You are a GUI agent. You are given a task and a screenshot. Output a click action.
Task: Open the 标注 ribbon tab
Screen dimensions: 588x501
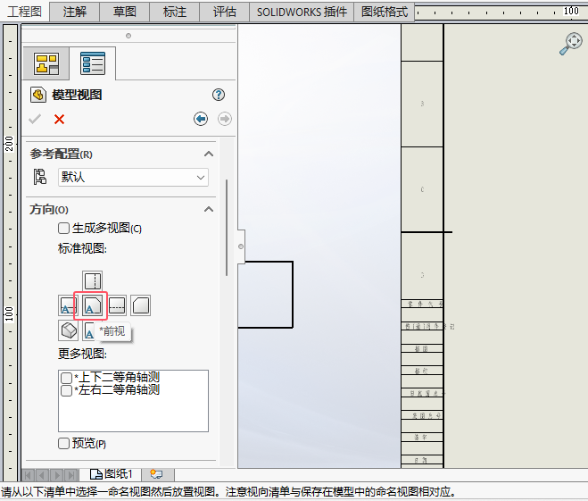pos(174,12)
